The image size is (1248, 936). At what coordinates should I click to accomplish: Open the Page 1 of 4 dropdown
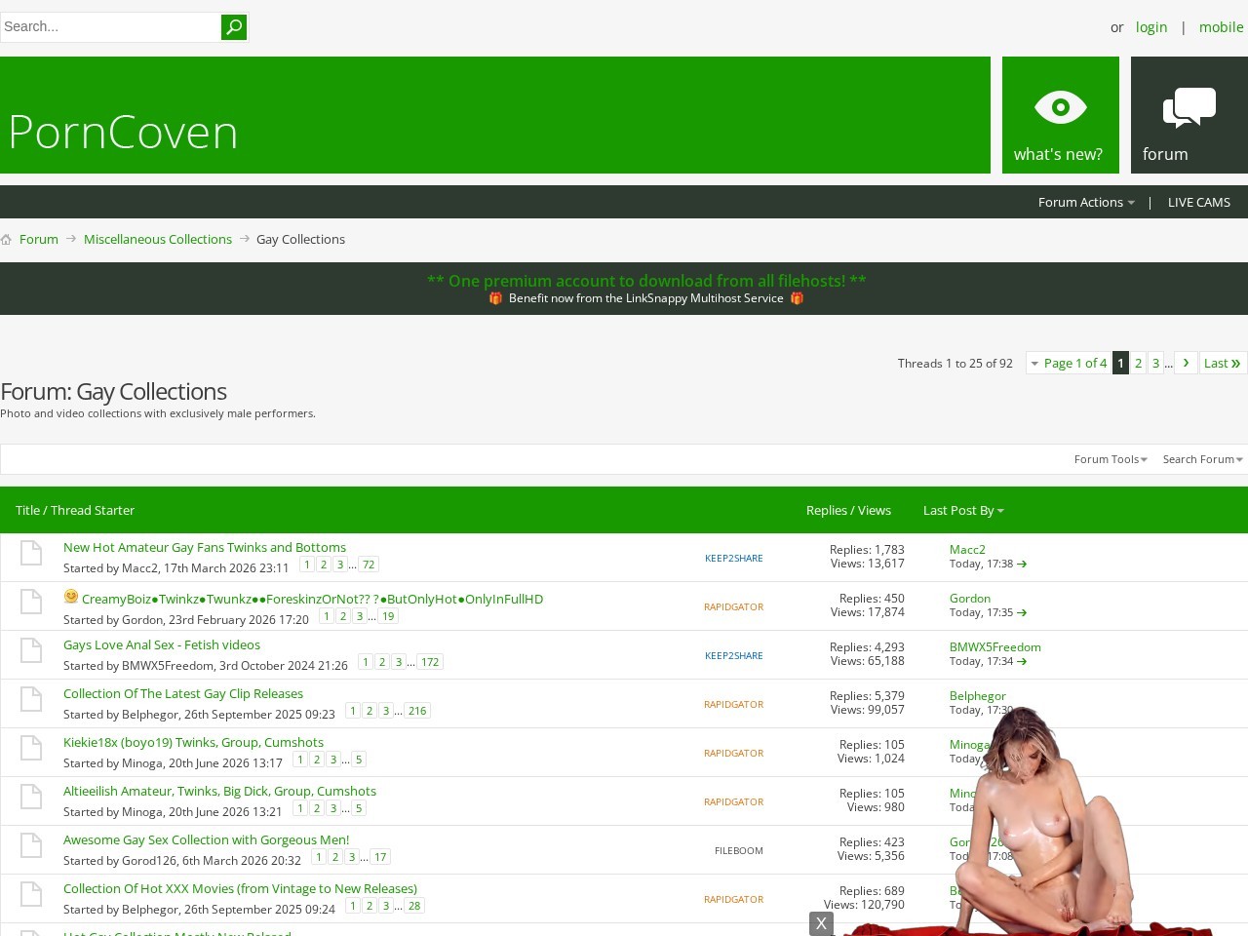click(1069, 363)
